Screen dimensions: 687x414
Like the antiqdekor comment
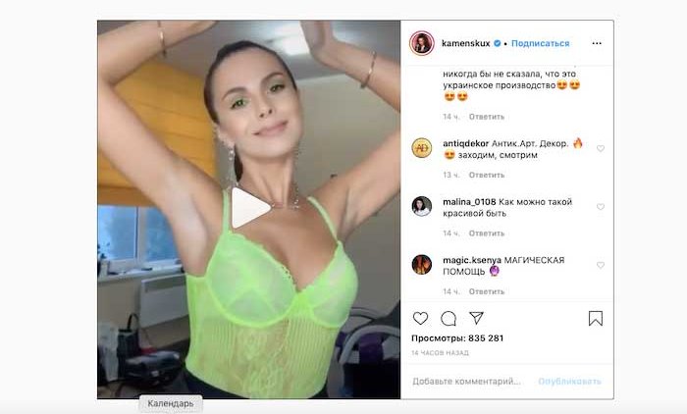601,148
